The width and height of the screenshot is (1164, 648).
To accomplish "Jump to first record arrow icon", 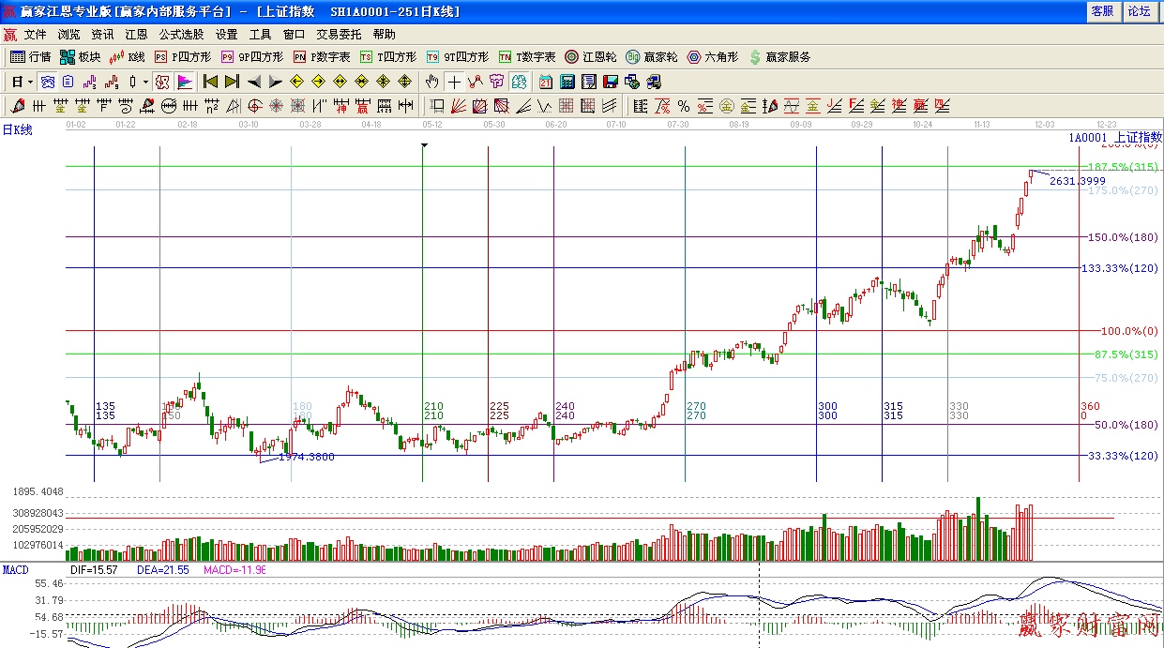I will (x=210, y=82).
